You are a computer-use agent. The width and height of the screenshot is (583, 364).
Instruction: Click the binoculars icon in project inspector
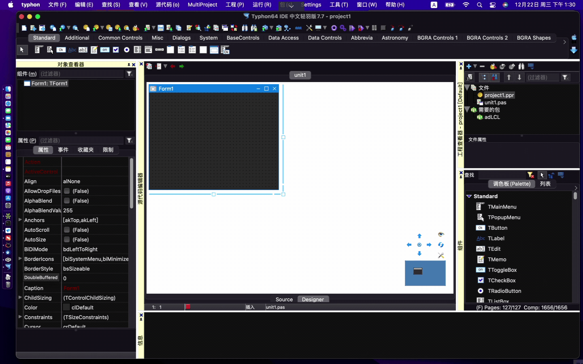click(x=521, y=66)
